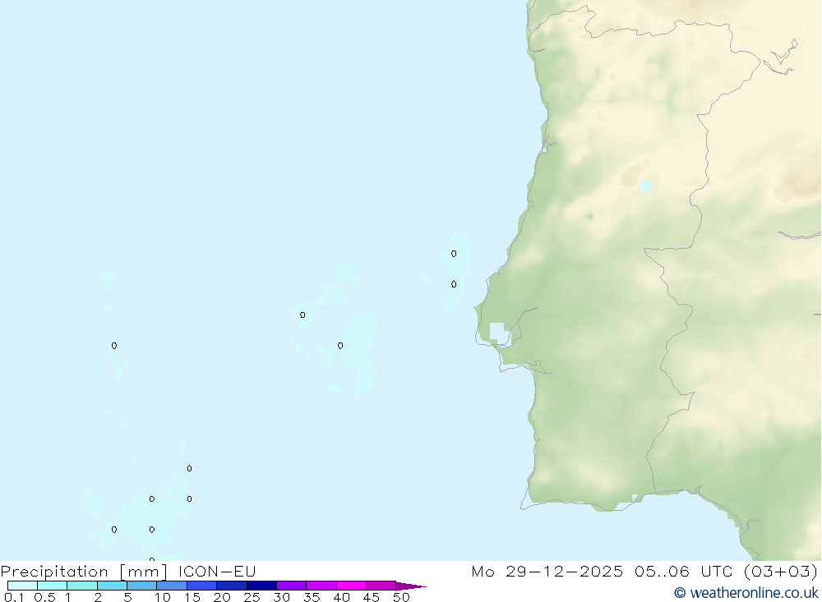Pick the 10–15 mm legend color swatch
This screenshot has width=822, height=602.
(172, 586)
